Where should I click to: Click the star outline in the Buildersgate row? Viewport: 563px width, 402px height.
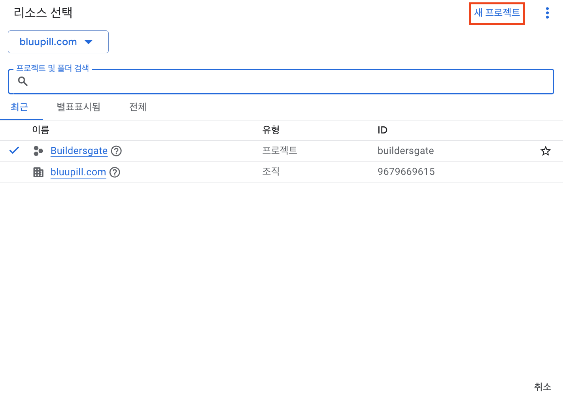tap(546, 151)
